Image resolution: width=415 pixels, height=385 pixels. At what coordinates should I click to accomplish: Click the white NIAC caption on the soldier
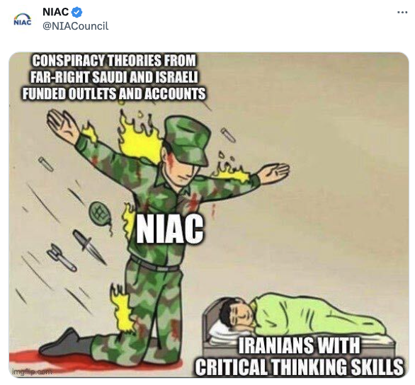click(x=170, y=229)
